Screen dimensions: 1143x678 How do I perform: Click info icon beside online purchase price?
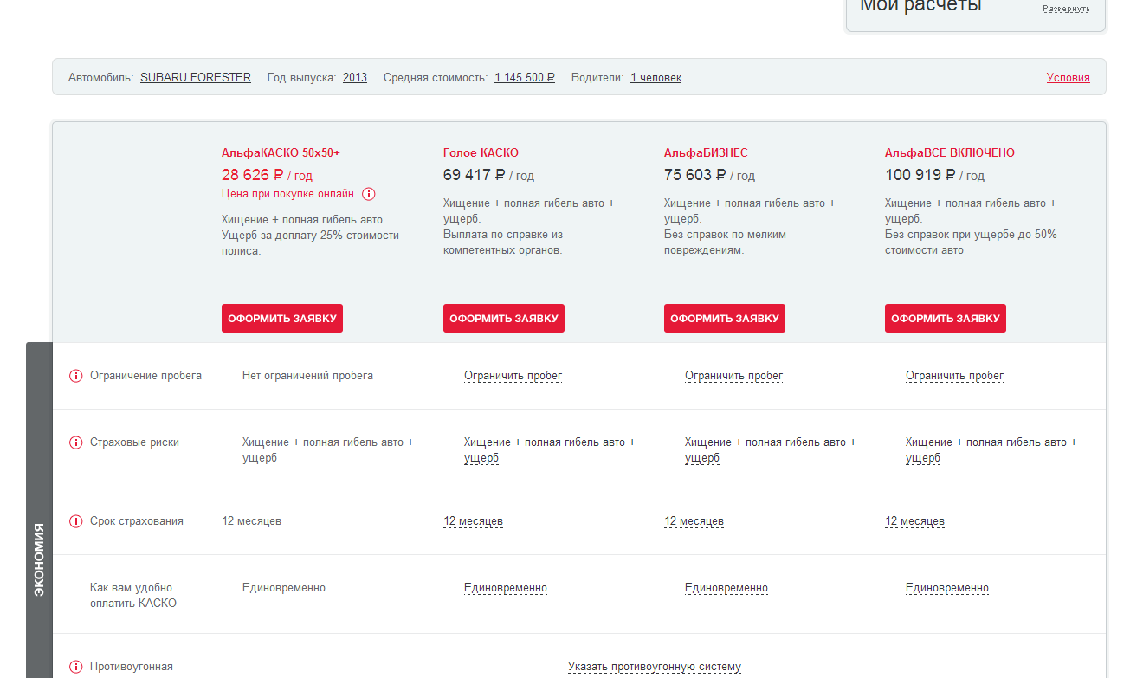click(x=369, y=194)
